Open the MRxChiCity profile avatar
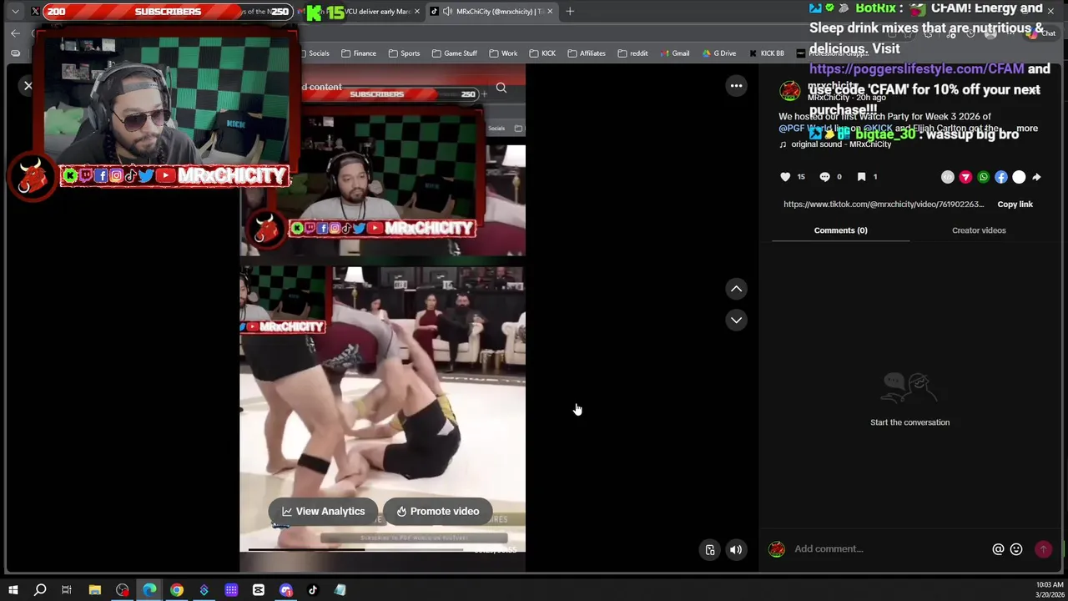This screenshot has width=1068, height=601. click(x=789, y=91)
